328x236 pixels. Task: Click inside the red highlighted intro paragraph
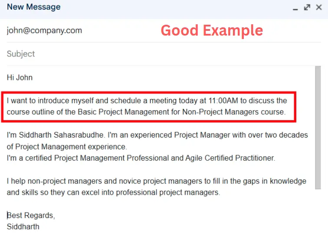point(149,107)
